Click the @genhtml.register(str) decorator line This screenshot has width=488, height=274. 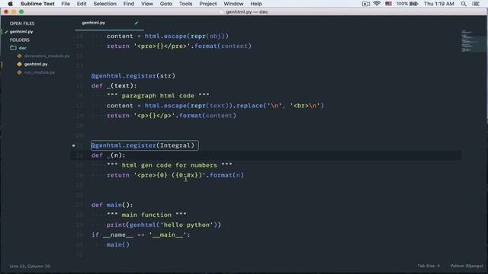133,76
